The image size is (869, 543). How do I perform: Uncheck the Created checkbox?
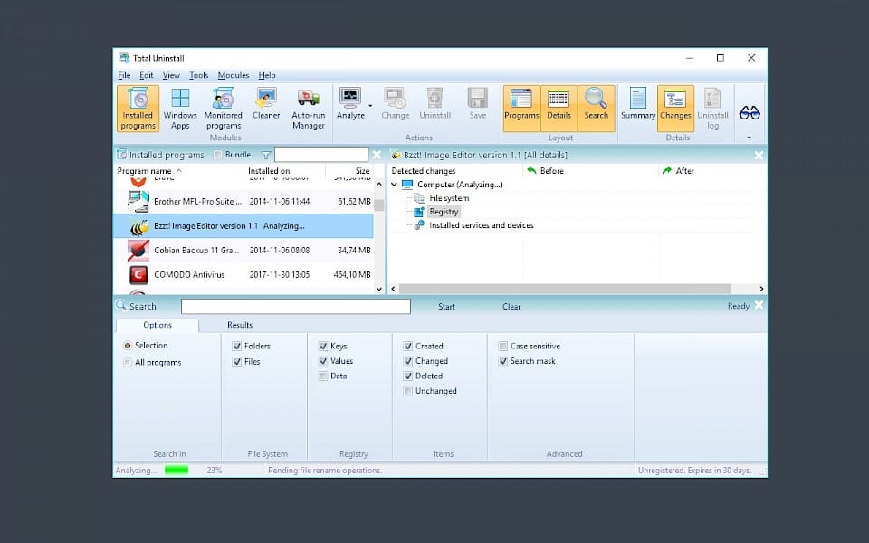pyautogui.click(x=408, y=347)
